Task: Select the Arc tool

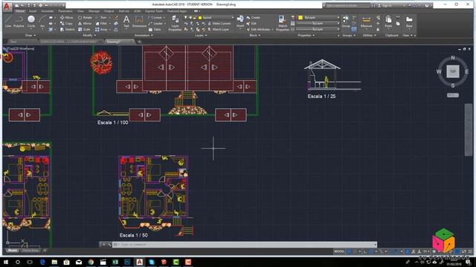Action: [x=42, y=22]
